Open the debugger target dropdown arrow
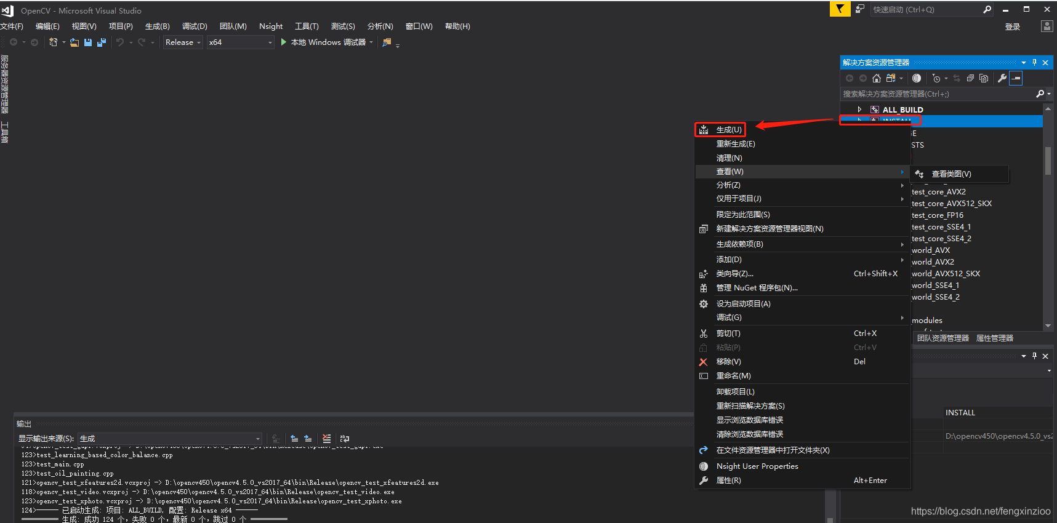Image resolution: width=1057 pixels, height=523 pixels. pyautogui.click(x=371, y=42)
